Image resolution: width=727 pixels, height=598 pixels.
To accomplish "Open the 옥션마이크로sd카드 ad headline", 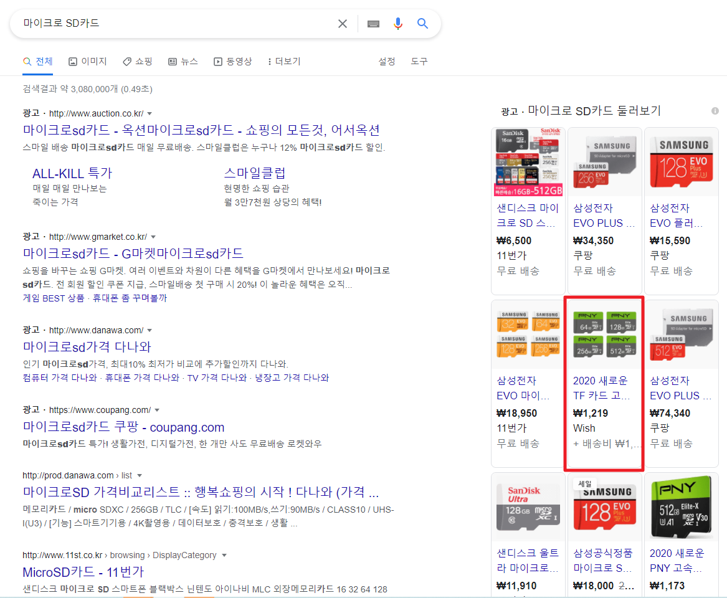I will (x=201, y=130).
